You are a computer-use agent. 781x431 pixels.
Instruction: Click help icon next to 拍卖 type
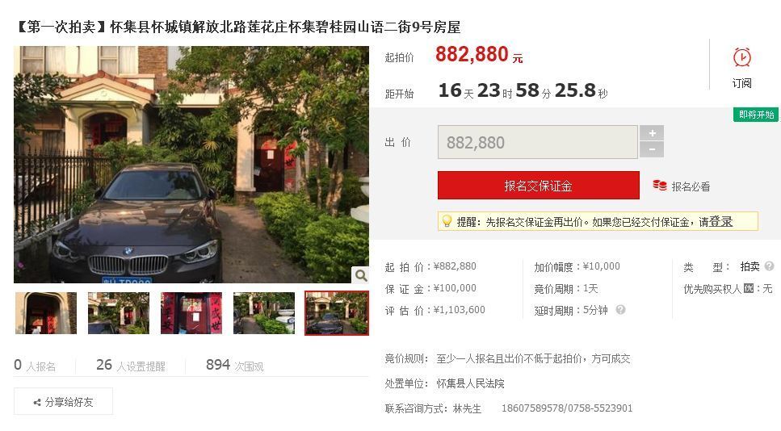tap(769, 266)
